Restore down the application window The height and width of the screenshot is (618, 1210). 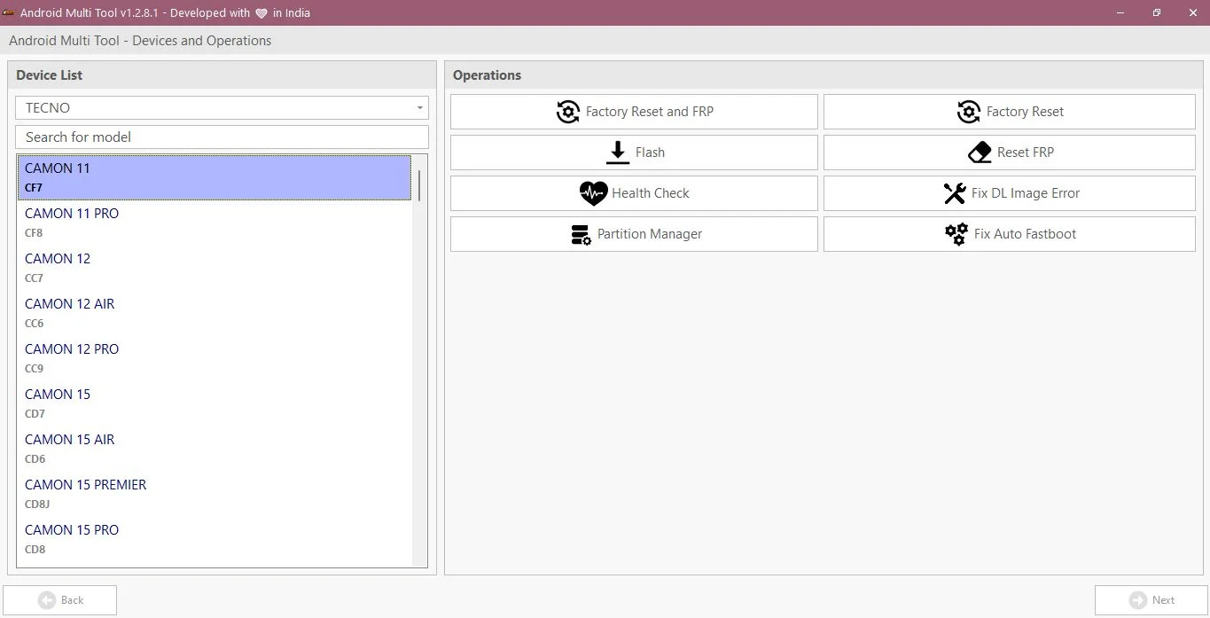click(x=1156, y=12)
